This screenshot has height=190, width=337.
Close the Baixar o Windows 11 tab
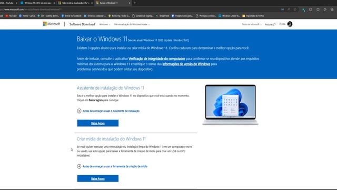click(x=130, y=3)
